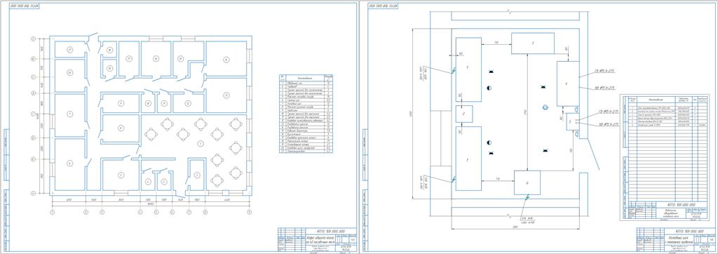The image size is (718, 254).
Task: Click the break-line symbol below equipment 6
Action: pyautogui.click(x=527, y=198)
